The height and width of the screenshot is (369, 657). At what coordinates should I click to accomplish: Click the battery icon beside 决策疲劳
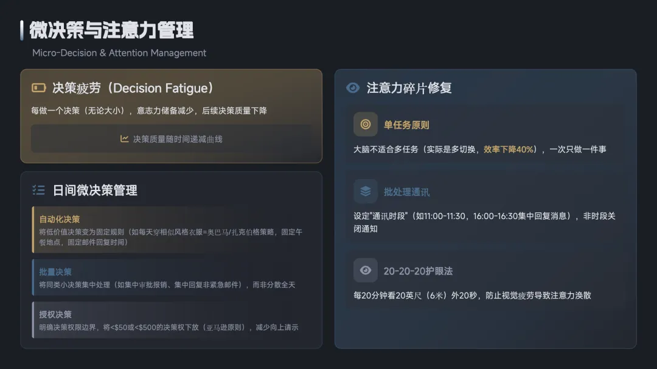(39, 88)
